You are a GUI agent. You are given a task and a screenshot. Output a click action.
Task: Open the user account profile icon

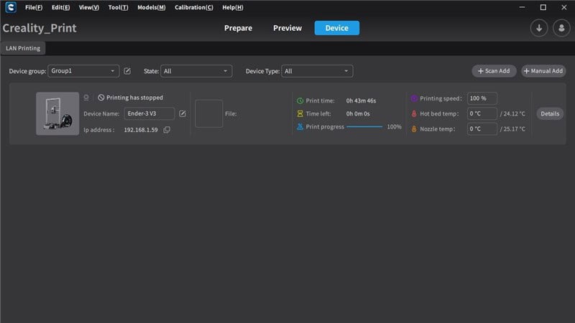[x=561, y=28]
